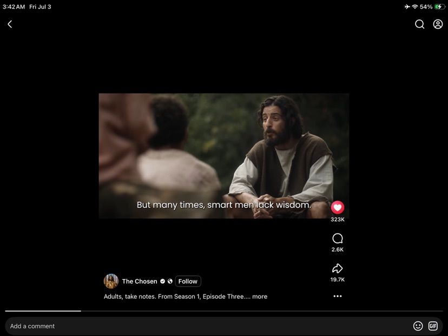This screenshot has width=448, height=336.
Task: Tap the battery indicator in status bar
Action: pyautogui.click(x=439, y=6)
